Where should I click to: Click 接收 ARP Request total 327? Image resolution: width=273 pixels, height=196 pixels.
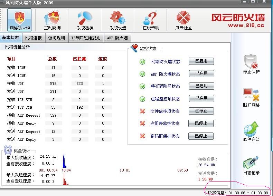coord(53,115)
